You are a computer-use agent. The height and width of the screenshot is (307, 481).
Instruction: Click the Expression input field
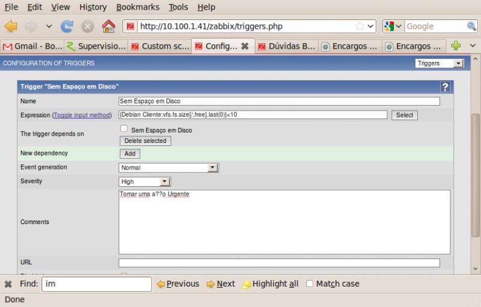[x=253, y=115]
